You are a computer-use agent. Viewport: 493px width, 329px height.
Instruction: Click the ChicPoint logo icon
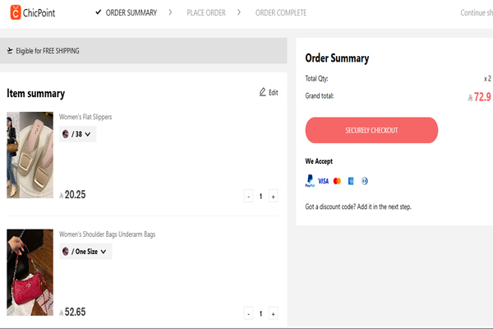(x=15, y=12)
